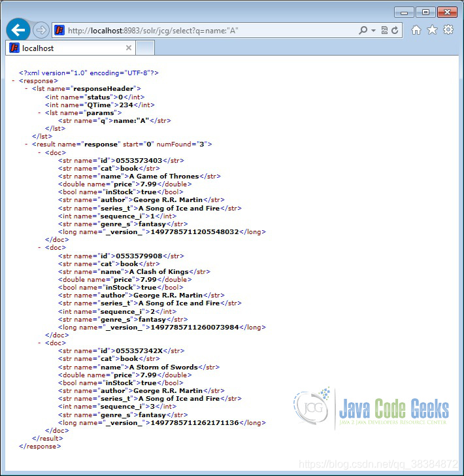This screenshot has width=464, height=476.
Task: Click the id value 0553579908
Action: coord(139,256)
